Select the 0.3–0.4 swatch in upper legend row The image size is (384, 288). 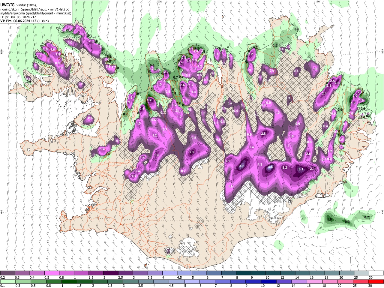click(22, 273)
